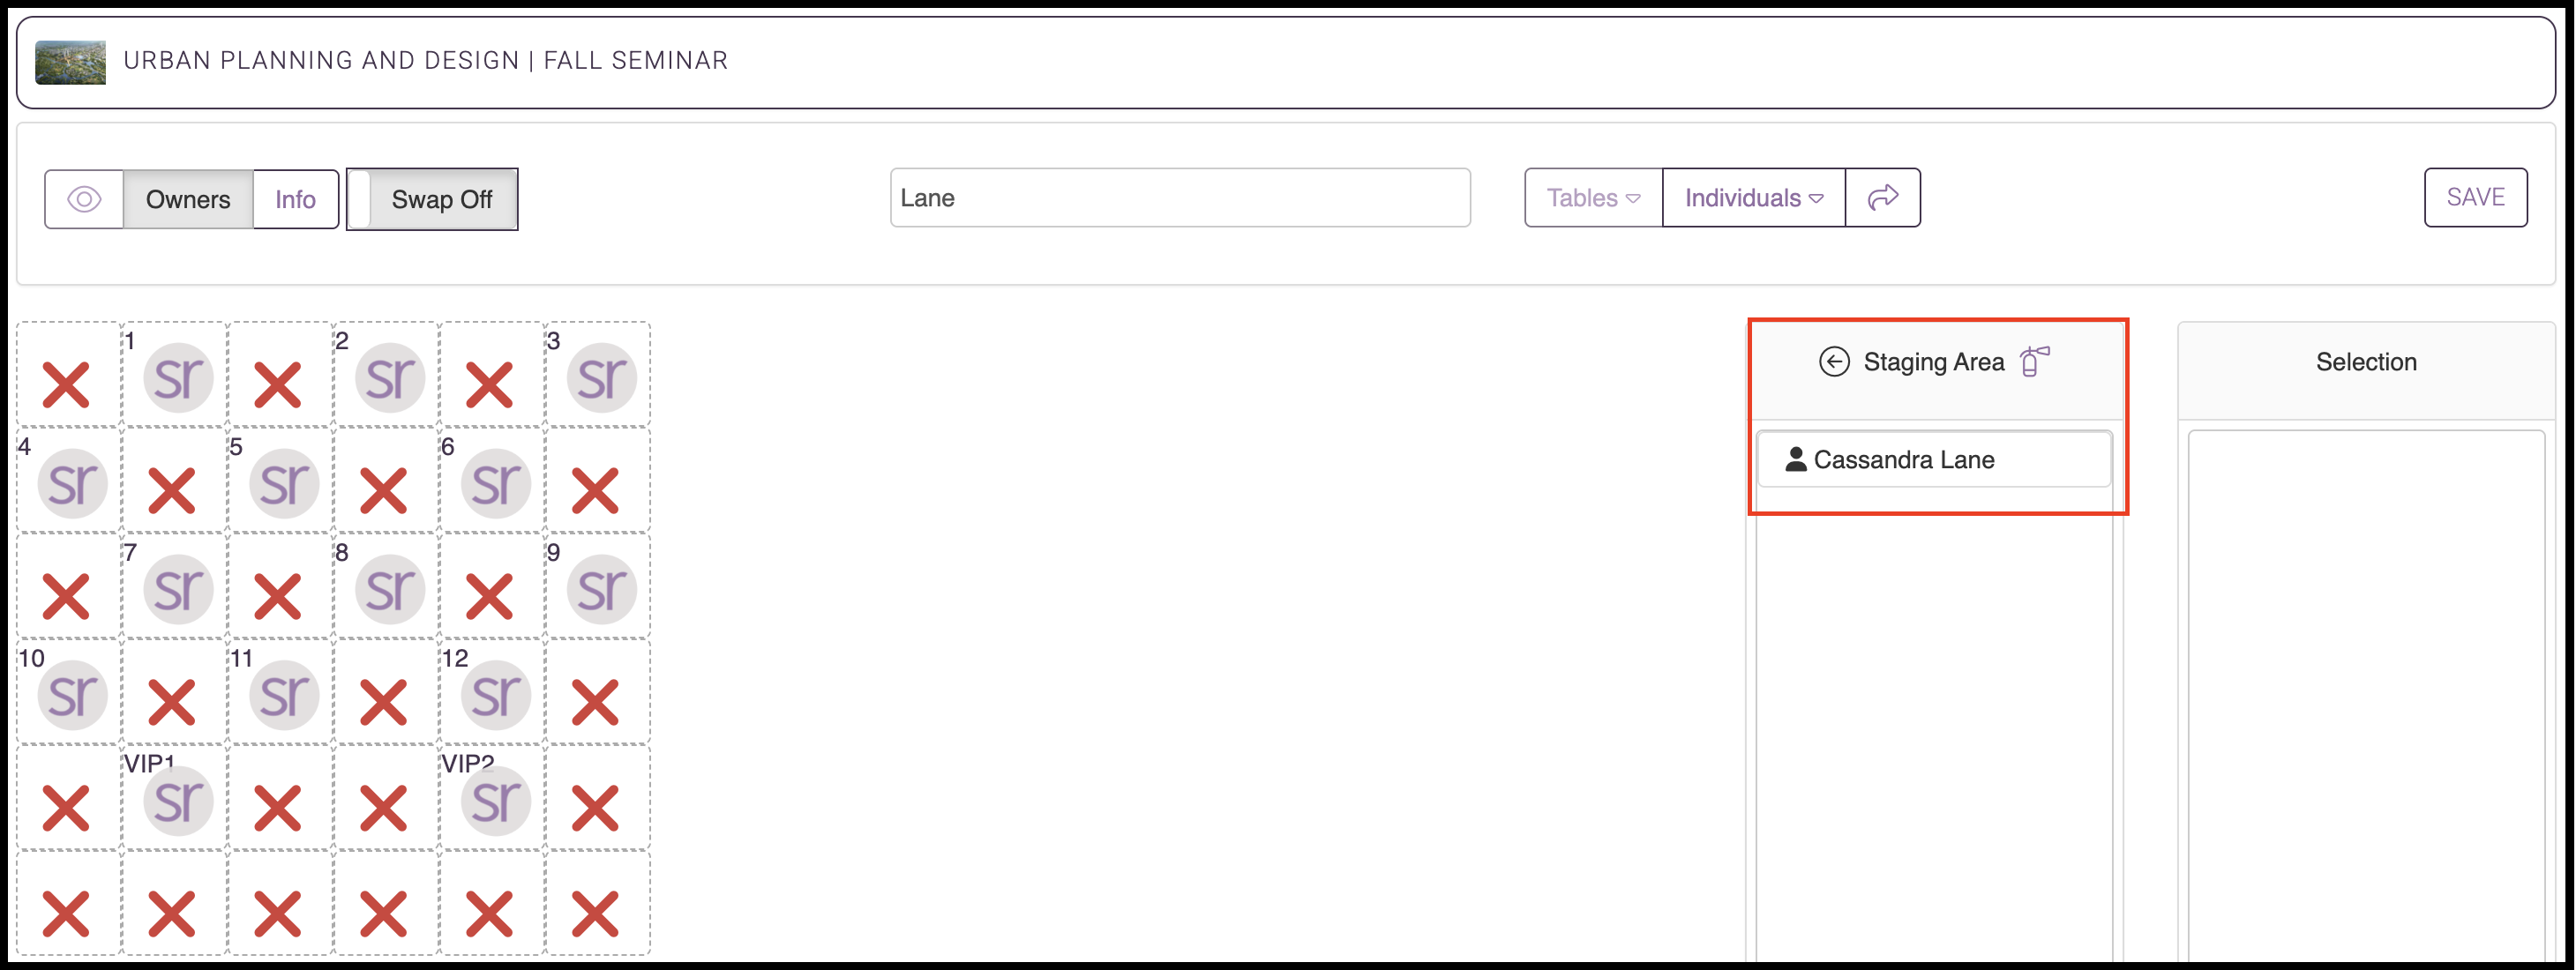Click the red X between tables 5 and 6
The image size is (2576, 970).
pyautogui.click(x=384, y=491)
